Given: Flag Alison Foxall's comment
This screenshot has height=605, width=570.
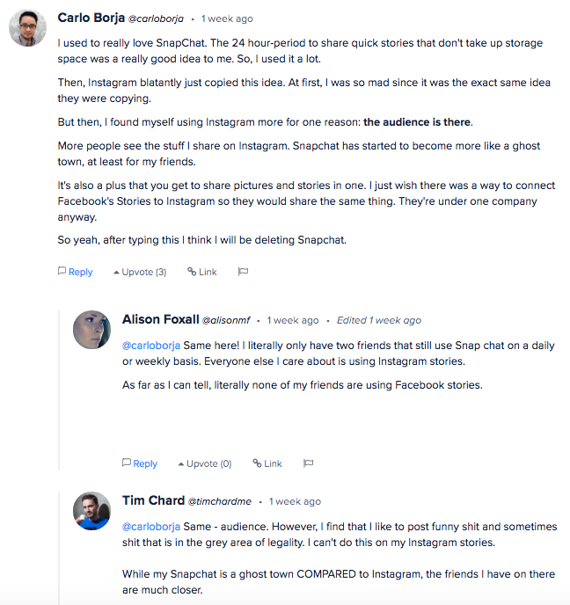Looking at the screenshot, I should coord(308,463).
